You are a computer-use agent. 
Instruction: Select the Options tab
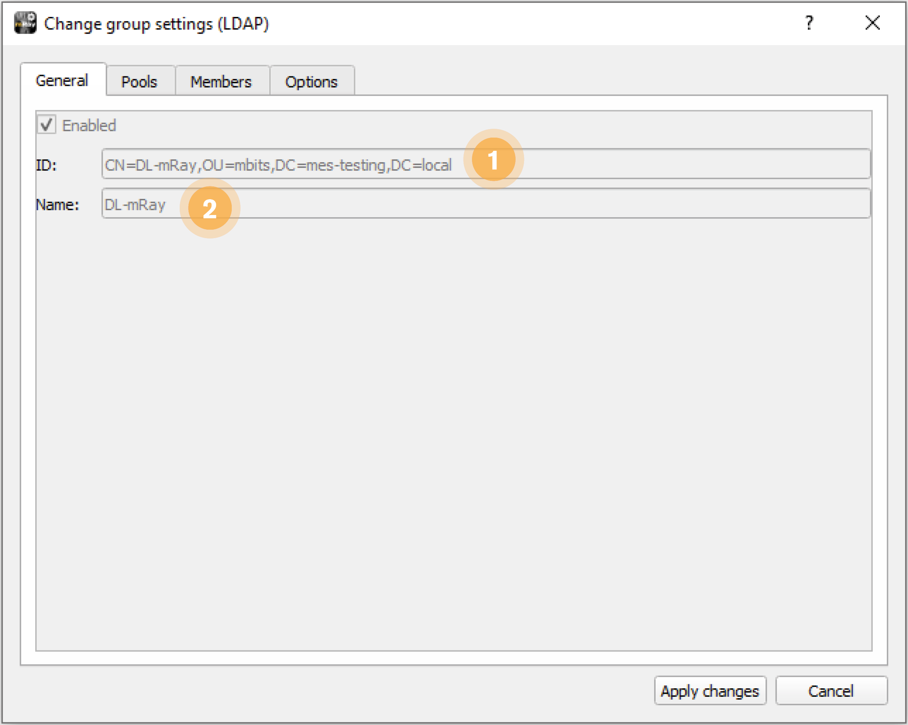point(311,81)
